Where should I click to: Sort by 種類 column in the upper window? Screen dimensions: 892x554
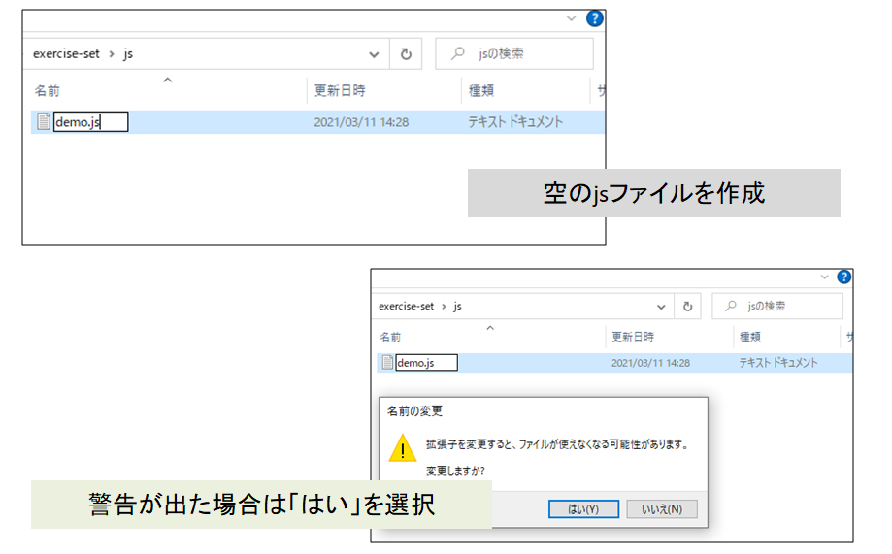click(480, 90)
